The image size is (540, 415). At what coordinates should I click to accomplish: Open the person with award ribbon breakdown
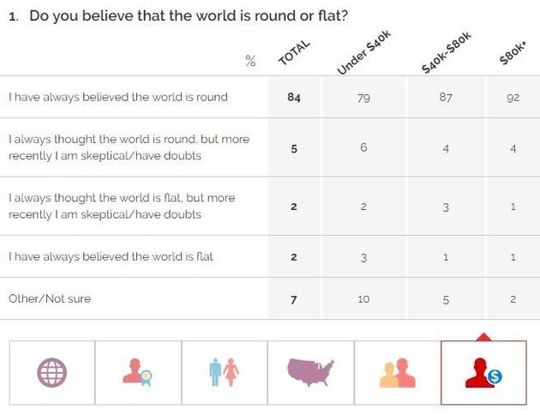(x=138, y=372)
